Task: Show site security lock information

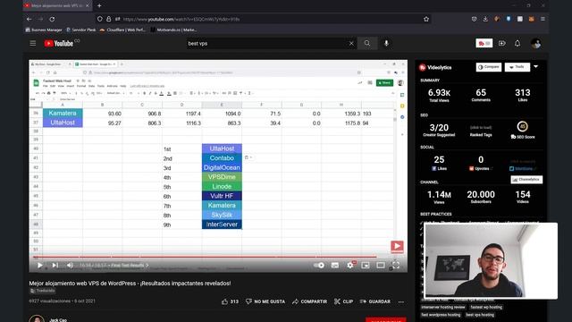Action: [109, 19]
